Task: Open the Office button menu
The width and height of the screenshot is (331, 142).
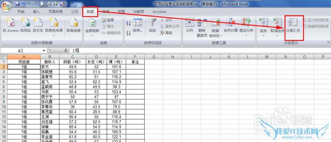Action: pyautogui.click(x=6, y=6)
